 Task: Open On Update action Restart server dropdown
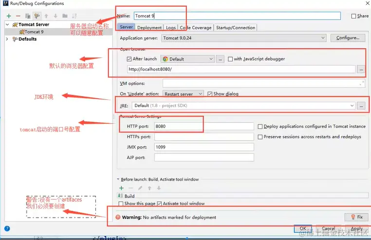click(183, 94)
